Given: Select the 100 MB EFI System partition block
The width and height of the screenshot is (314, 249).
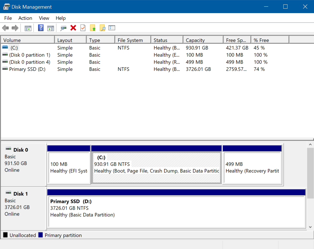Looking at the screenshot, I should (x=69, y=167).
